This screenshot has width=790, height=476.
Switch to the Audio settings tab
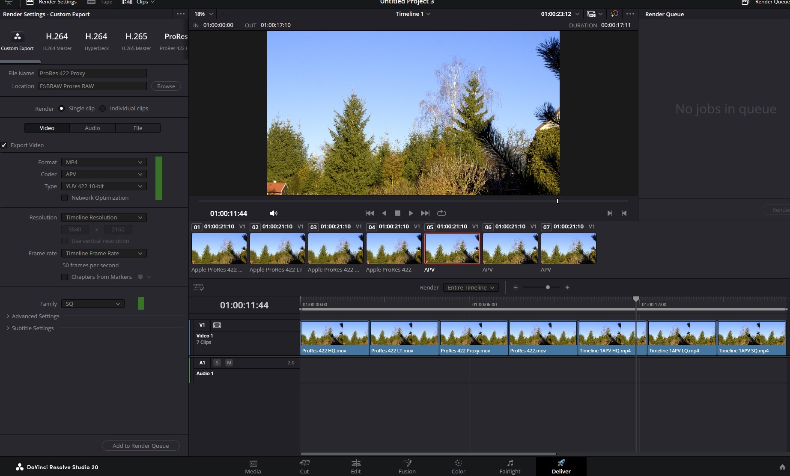click(92, 128)
